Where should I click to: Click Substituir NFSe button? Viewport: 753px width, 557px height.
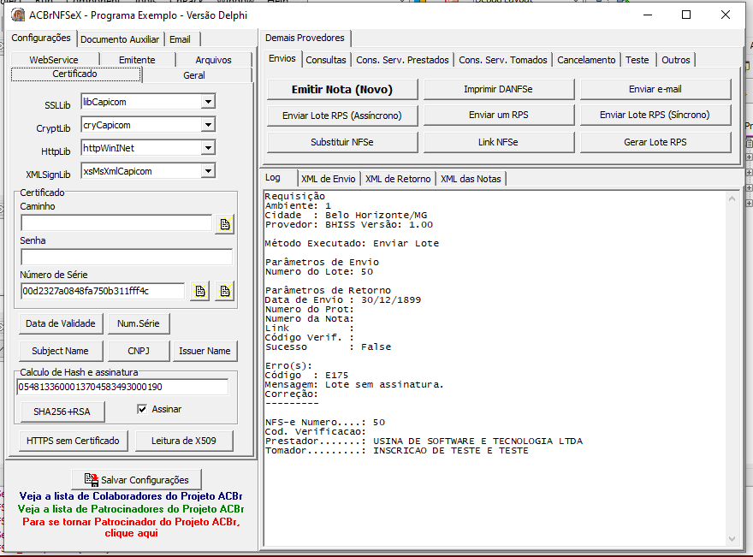pyautogui.click(x=342, y=142)
